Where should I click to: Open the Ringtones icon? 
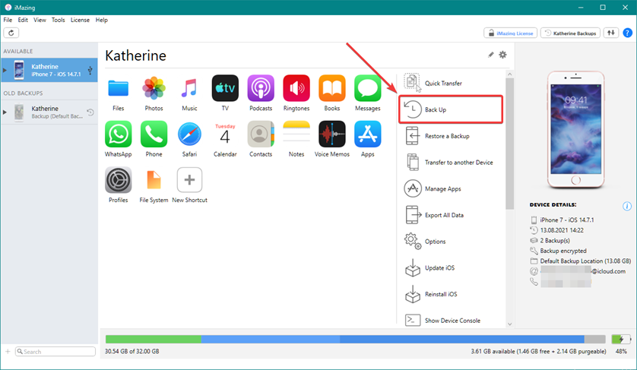click(x=296, y=87)
